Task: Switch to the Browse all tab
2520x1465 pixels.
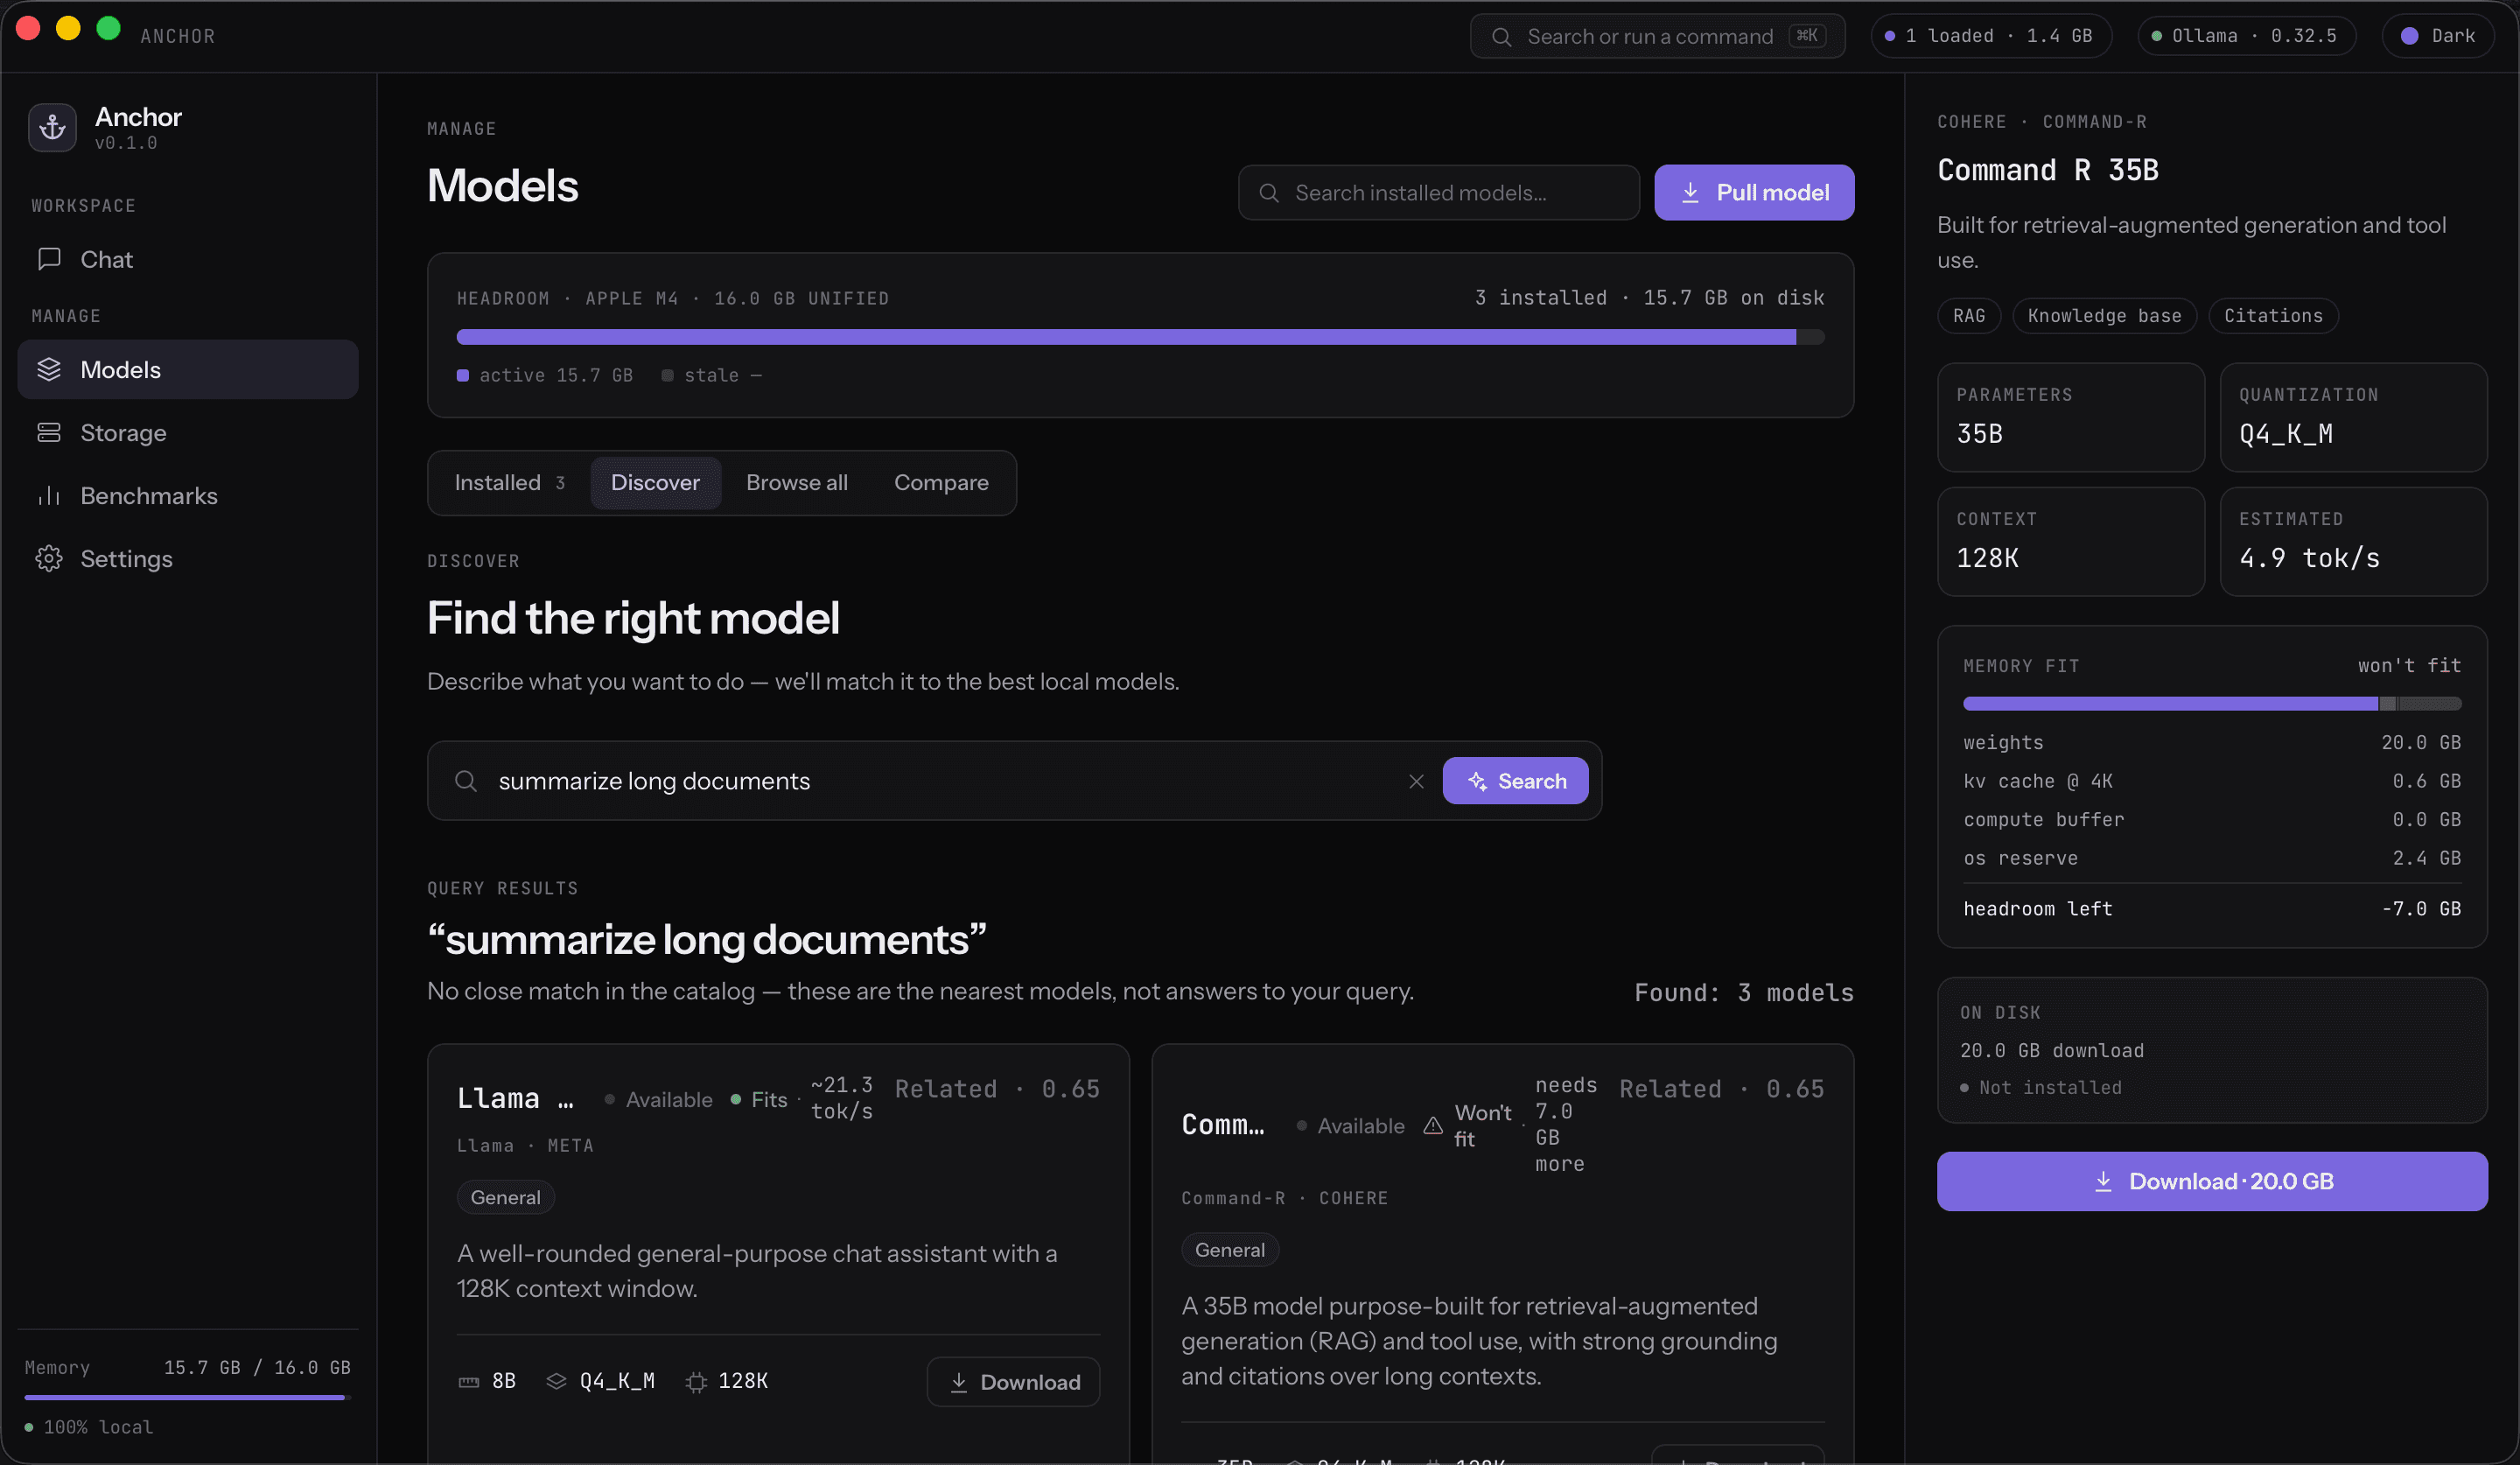Action: (796, 483)
